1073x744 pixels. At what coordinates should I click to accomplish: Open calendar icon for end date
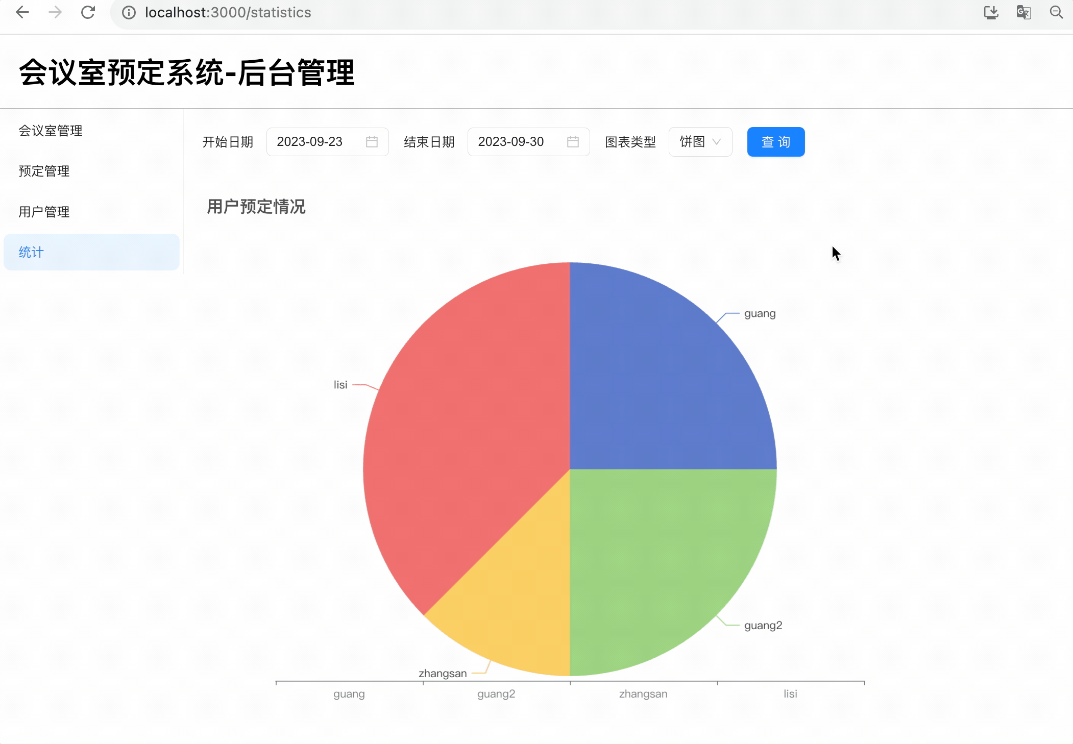click(573, 142)
